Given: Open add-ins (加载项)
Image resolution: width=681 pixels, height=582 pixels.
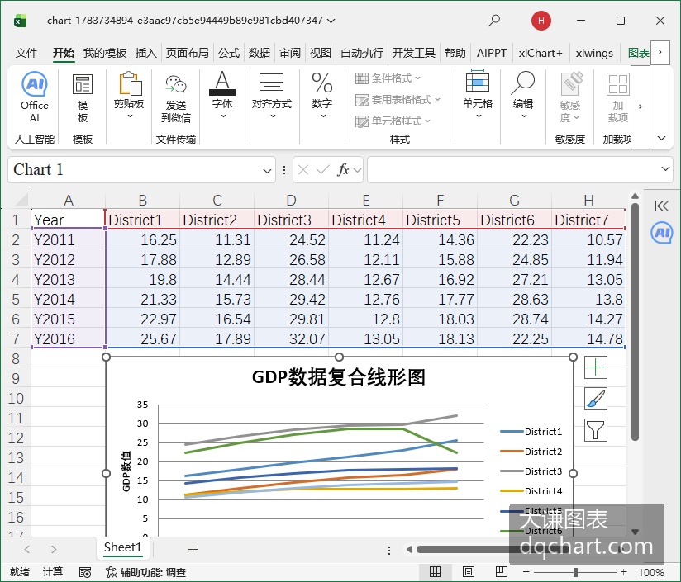Looking at the screenshot, I should (618, 98).
